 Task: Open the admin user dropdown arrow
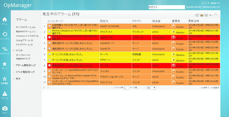click(x=219, y=3)
